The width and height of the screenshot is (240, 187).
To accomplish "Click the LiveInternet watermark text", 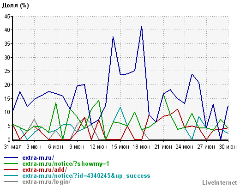I will coord(220,182).
